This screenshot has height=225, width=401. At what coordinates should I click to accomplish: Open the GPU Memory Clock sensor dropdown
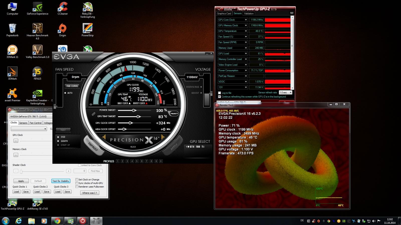click(x=246, y=25)
